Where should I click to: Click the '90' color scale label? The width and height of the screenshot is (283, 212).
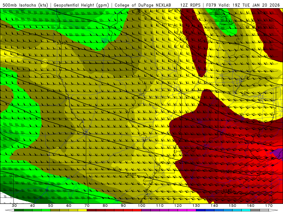pos(123,206)
